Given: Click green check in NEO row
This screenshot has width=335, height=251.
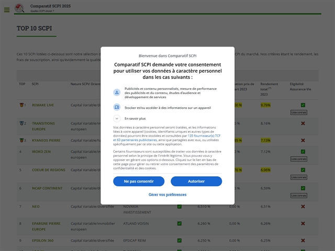Looking at the screenshot, I should point(180,207).
